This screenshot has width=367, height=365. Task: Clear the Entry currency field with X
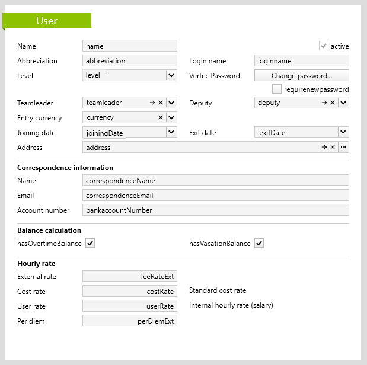pos(161,117)
